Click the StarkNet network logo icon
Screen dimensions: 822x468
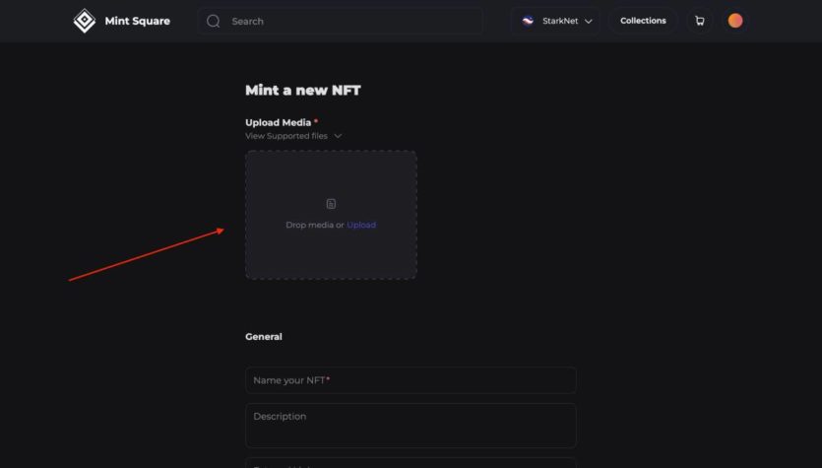[x=528, y=21]
